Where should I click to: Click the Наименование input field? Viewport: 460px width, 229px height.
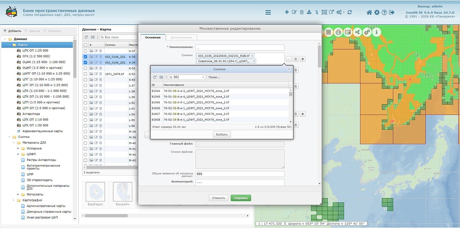point(240,47)
